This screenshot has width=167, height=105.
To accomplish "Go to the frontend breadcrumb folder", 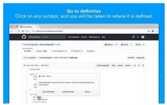I will [63, 57].
